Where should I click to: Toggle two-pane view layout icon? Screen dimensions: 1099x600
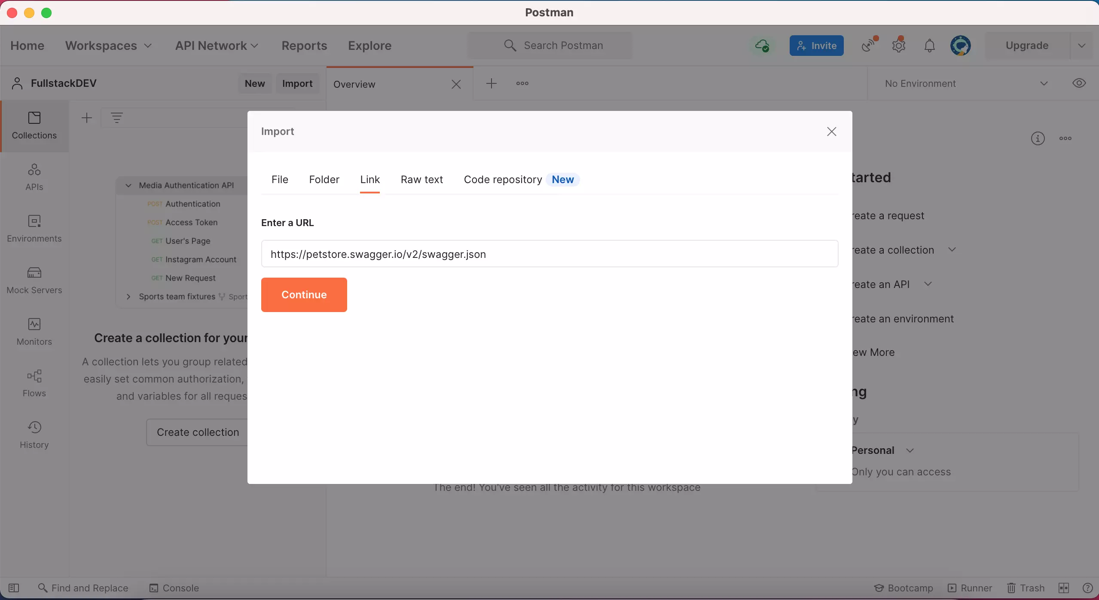(1064, 588)
